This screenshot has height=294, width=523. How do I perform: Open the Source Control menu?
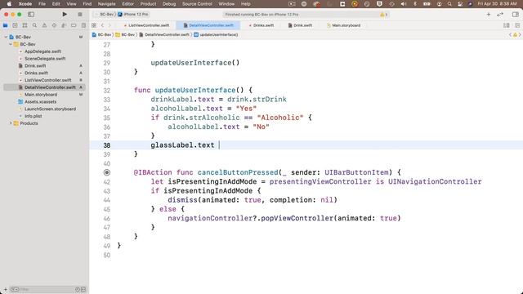coord(197,4)
